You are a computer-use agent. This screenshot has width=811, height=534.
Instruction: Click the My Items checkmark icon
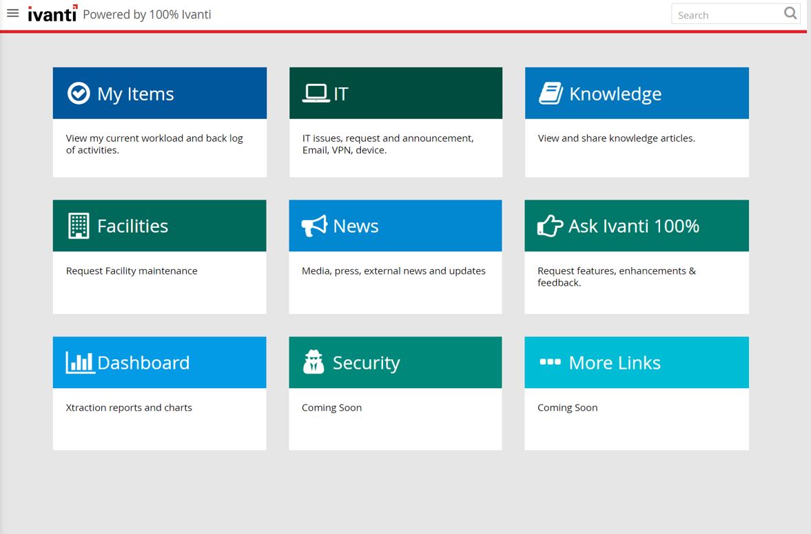(x=80, y=93)
